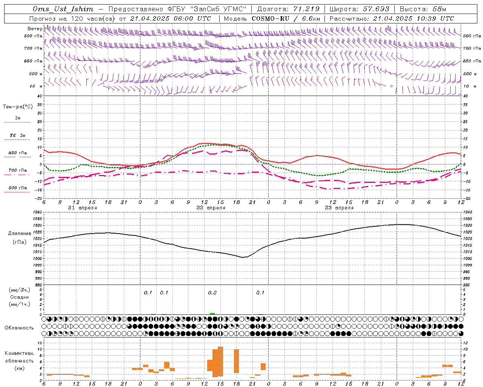Image resolution: width=483 pixels, height=387 pixels.
Task: Click the '(мм/3ч.)' precipitation unit label
Action: pyautogui.click(x=20, y=290)
